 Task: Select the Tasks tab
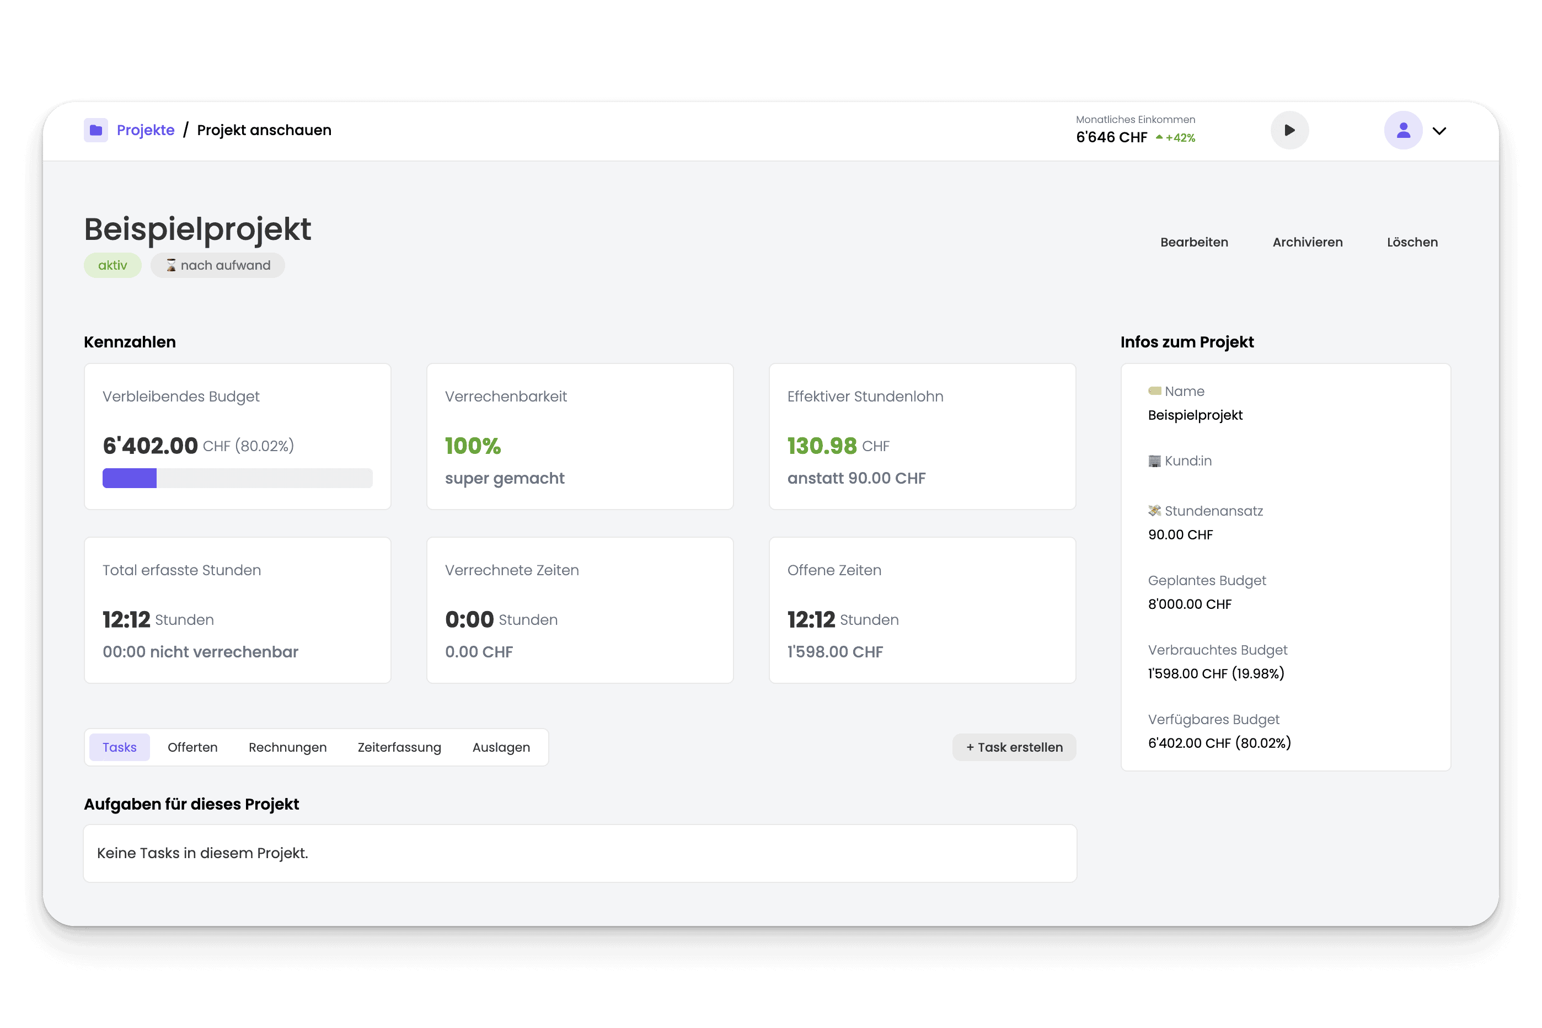click(x=119, y=747)
